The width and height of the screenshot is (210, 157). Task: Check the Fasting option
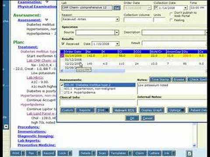(x=171, y=20)
